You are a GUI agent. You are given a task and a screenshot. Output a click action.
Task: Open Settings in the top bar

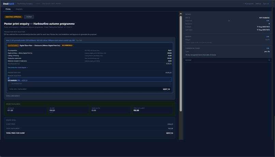258,4
